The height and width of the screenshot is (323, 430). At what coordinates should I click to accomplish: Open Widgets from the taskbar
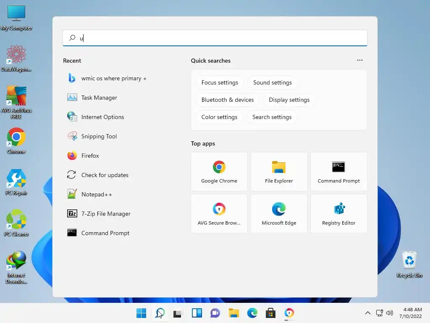[197, 313]
